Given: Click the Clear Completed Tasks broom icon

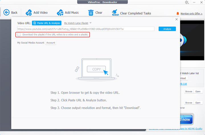Looking at the screenshot, I should [115, 13].
